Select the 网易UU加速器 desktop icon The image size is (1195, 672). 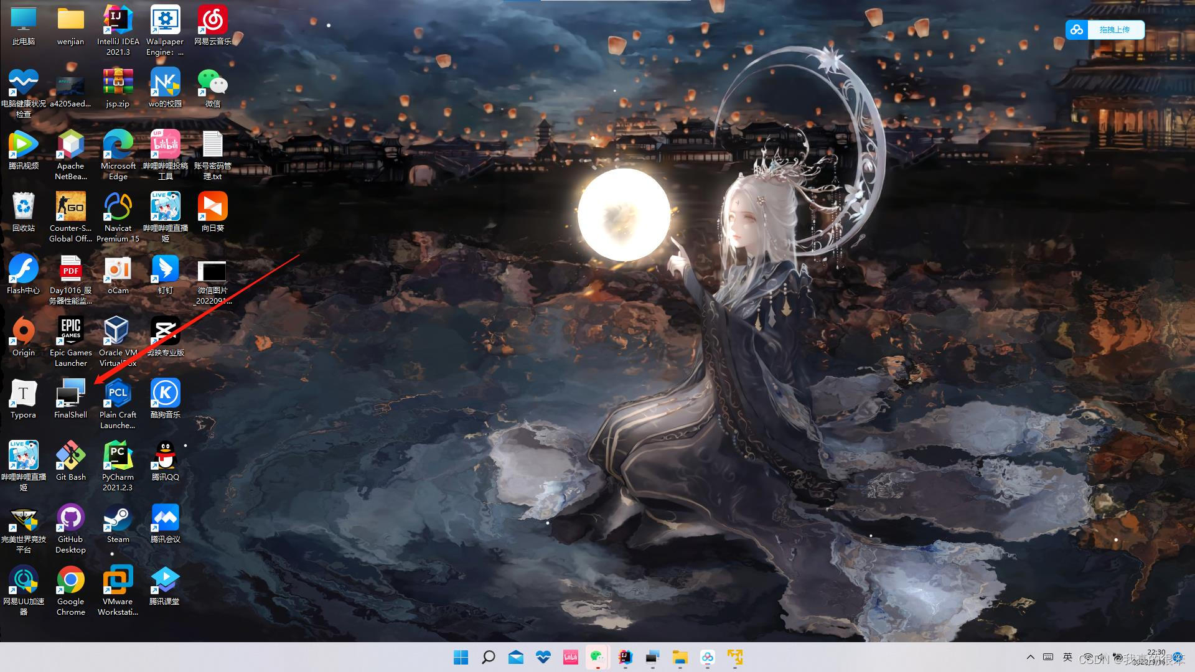coord(24,591)
